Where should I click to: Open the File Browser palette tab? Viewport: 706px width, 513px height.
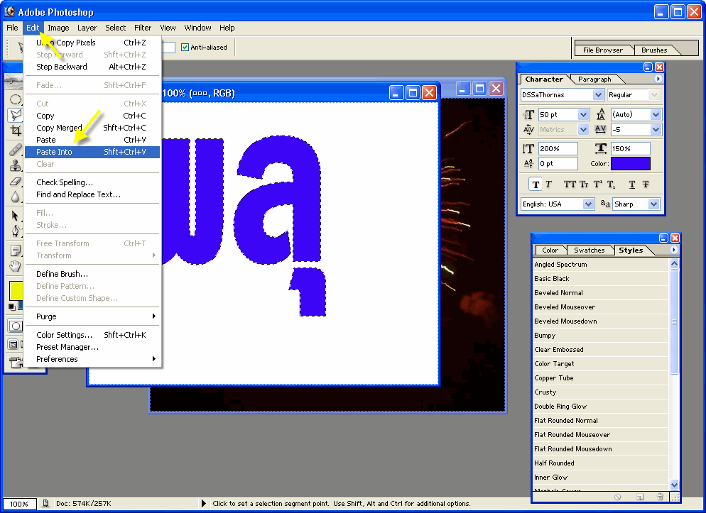tap(603, 50)
